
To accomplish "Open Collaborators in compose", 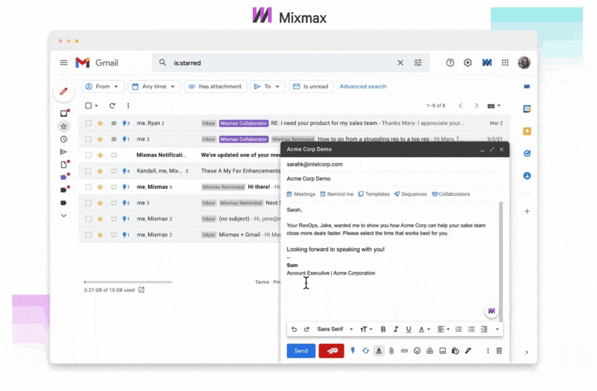I will tap(451, 194).
